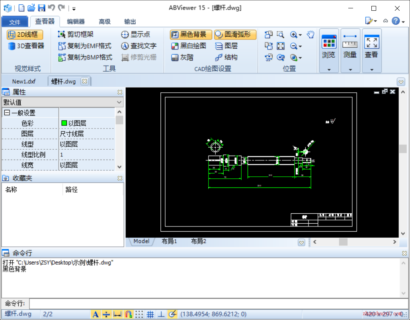The width and height of the screenshot is (410, 320).
Task: Close the 收藏夹 favorites panel
Action: pos(120,178)
